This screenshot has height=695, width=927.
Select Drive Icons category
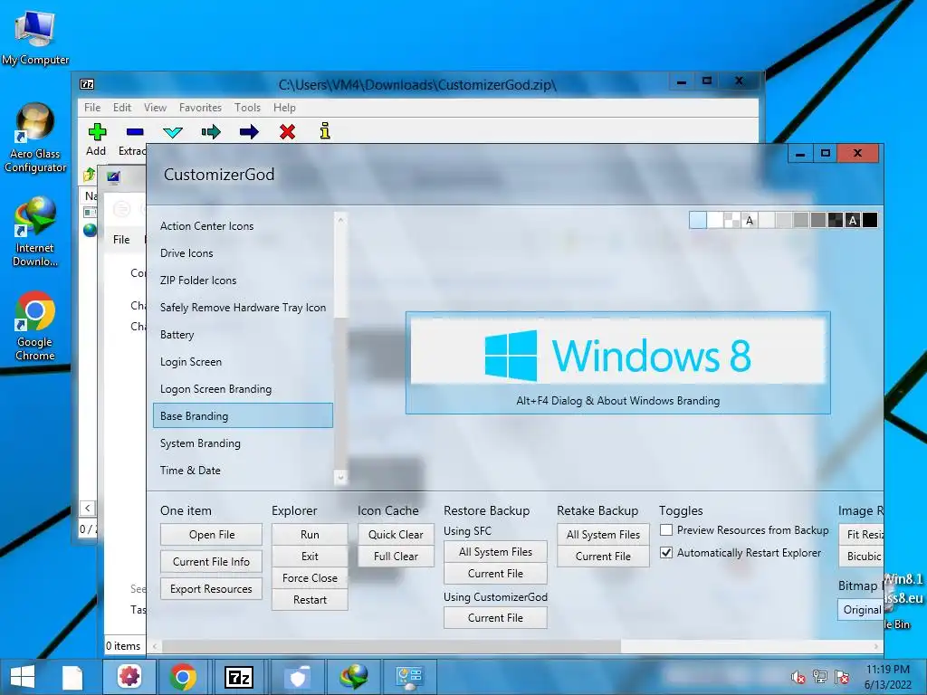(x=243, y=253)
